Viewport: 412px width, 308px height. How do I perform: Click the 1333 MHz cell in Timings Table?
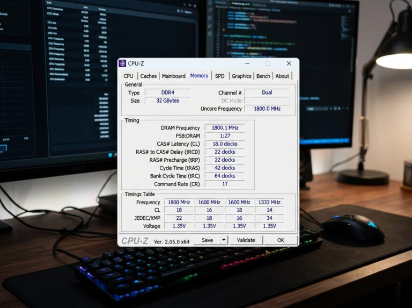pos(269,202)
